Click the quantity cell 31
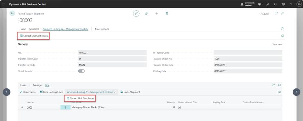Viewport: 303px width, 121px height. [x=173, y=107]
